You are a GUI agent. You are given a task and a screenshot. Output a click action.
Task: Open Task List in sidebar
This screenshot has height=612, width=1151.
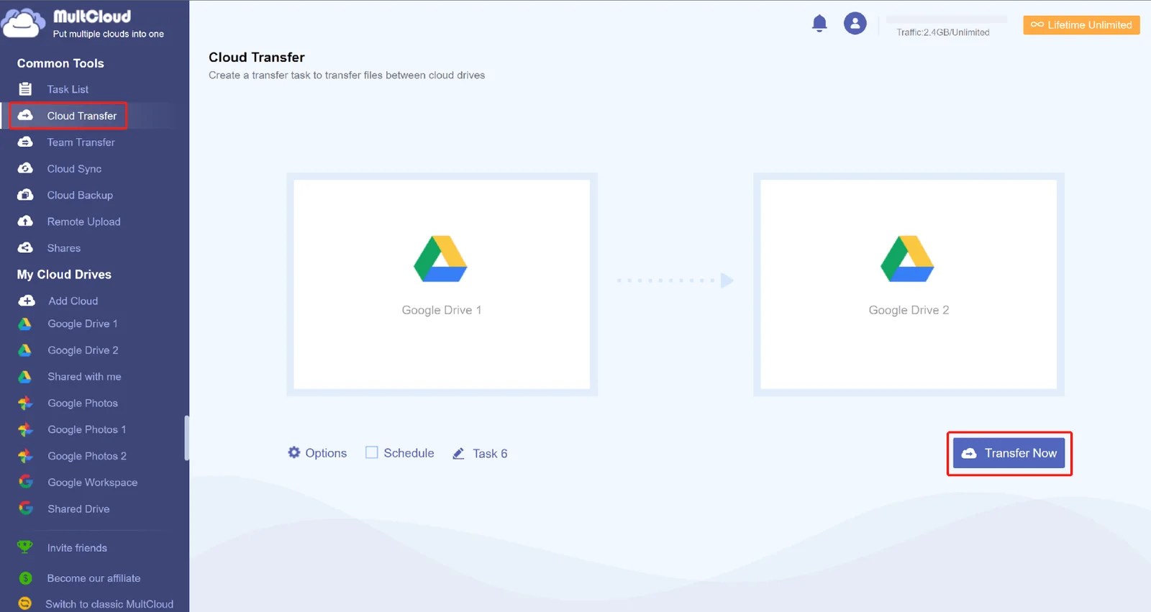[x=68, y=89]
